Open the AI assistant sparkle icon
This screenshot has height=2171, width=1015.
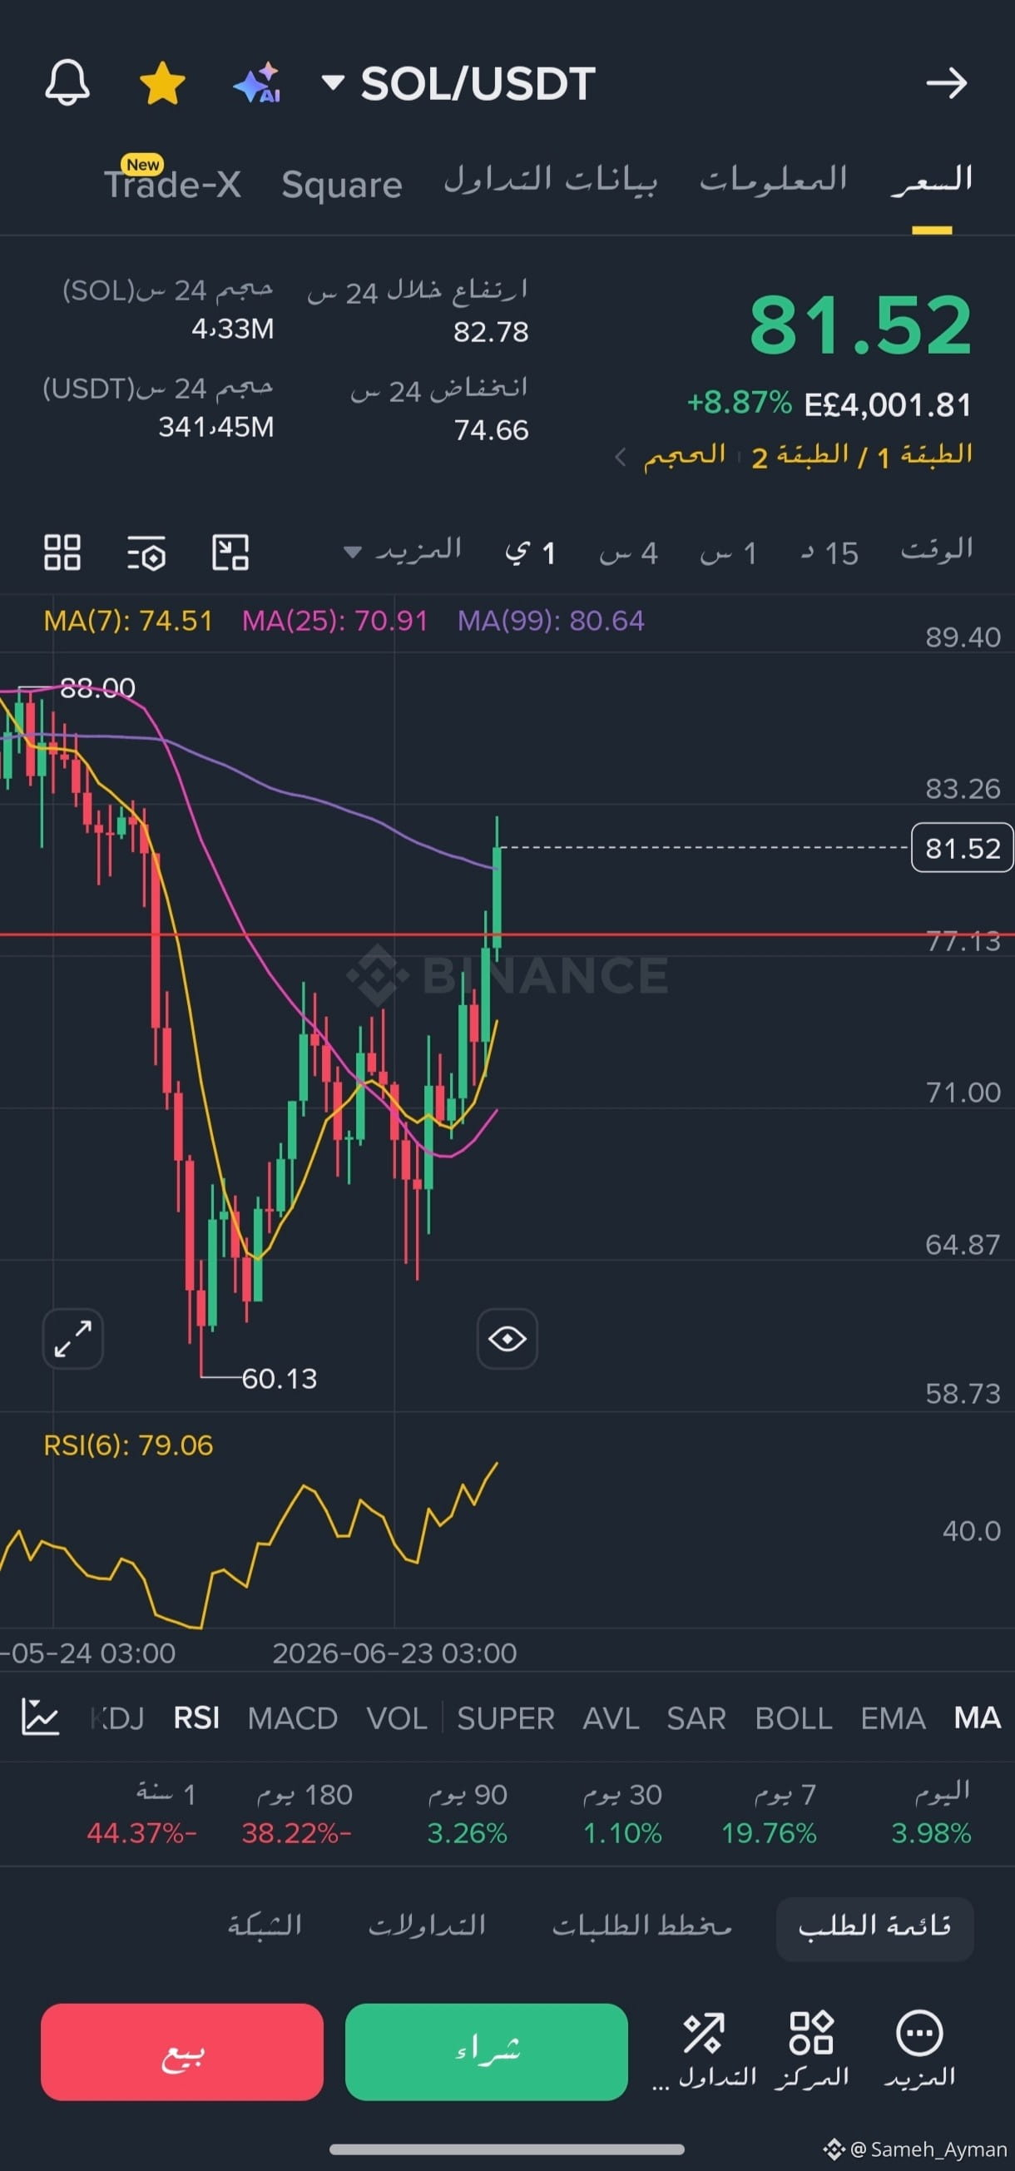pyautogui.click(x=258, y=82)
